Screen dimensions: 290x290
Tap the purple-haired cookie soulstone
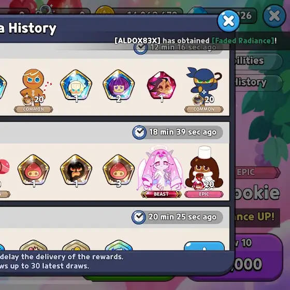pyautogui.click(x=119, y=86)
